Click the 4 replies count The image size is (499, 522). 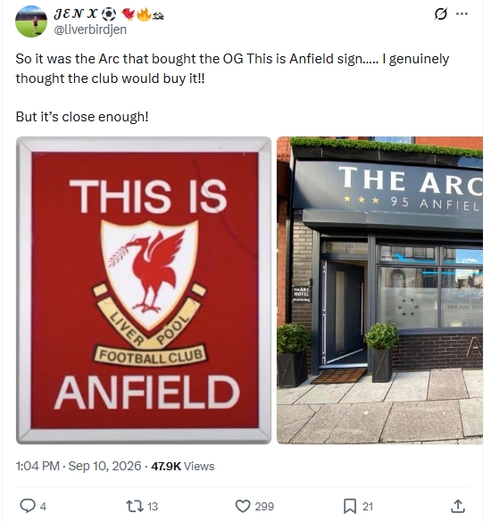pos(43,506)
